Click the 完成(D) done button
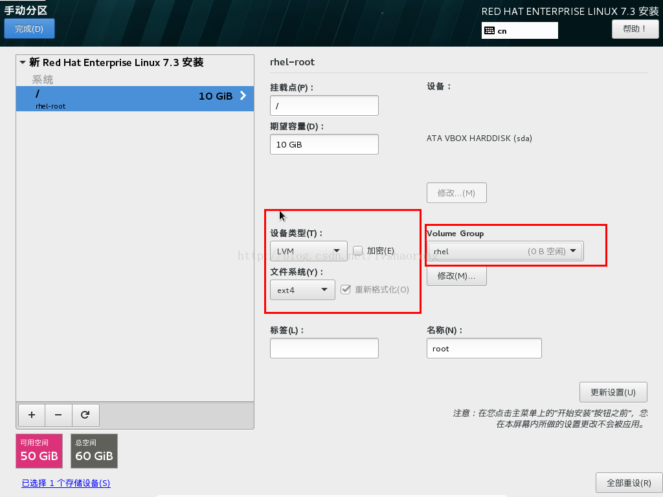 tap(29, 28)
